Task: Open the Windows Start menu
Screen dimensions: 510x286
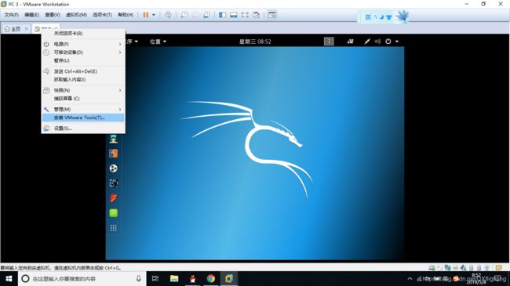Action: coord(9,278)
